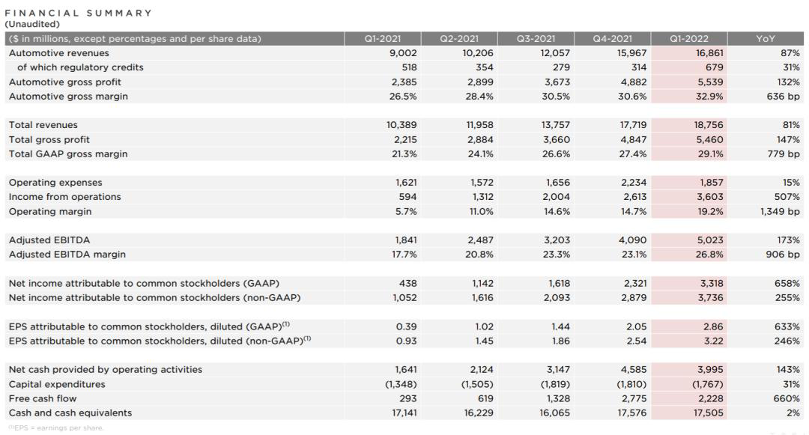The width and height of the screenshot is (809, 435).
Task: Click the FINANCIAL SUMMARY heading
Action: (x=78, y=13)
